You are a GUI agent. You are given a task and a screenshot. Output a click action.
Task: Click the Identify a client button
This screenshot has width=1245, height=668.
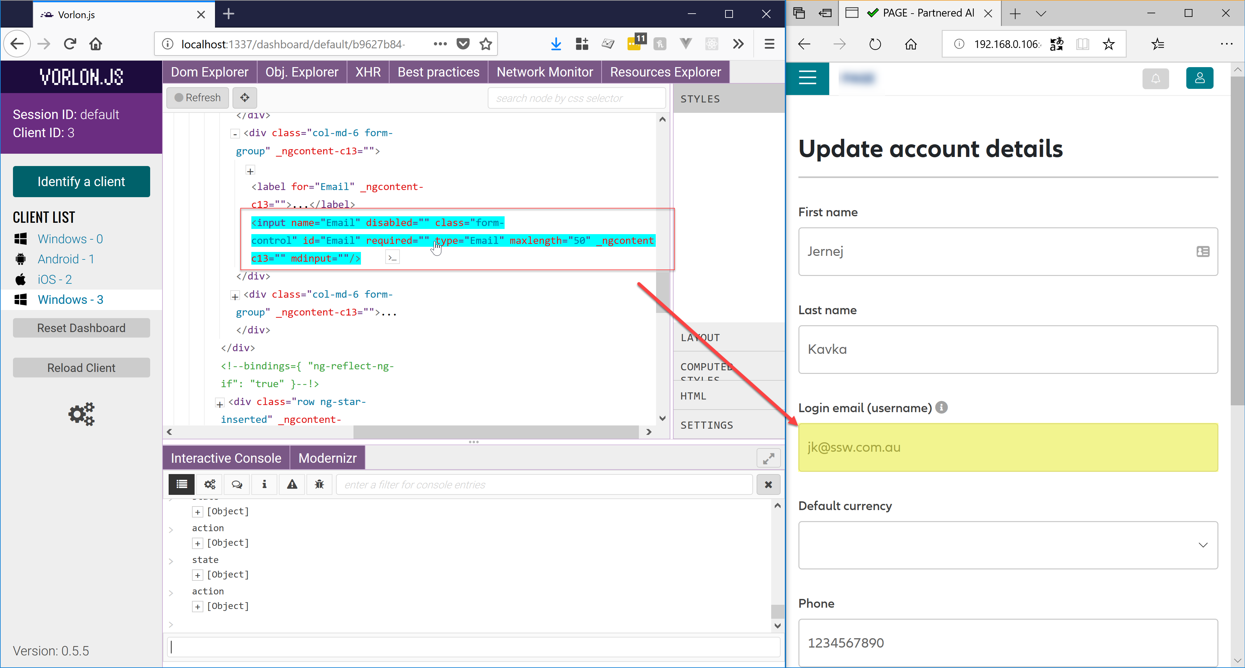point(81,181)
